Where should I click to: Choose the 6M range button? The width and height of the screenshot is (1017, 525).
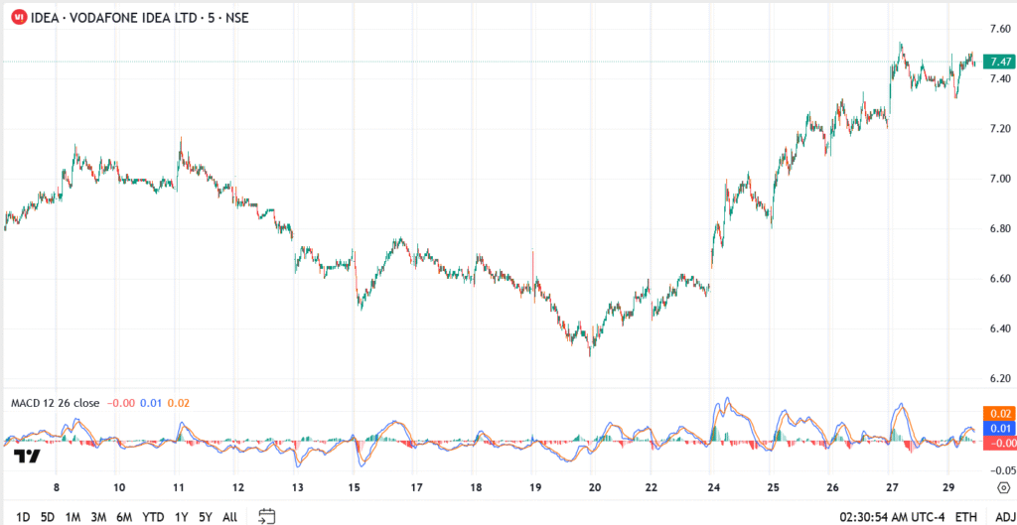click(x=124, y=517)
